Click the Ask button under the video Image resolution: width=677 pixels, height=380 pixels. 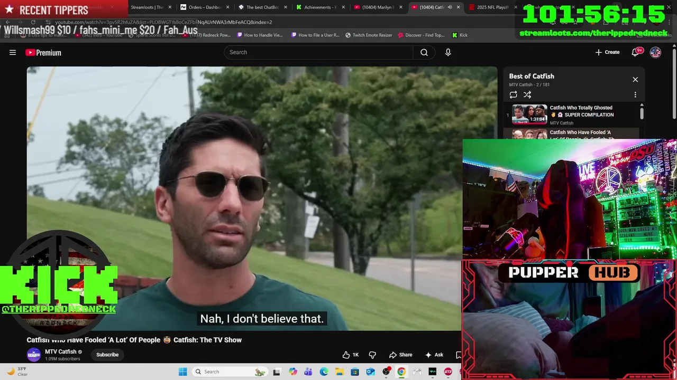pyautogui.click(x=434, y=355)
